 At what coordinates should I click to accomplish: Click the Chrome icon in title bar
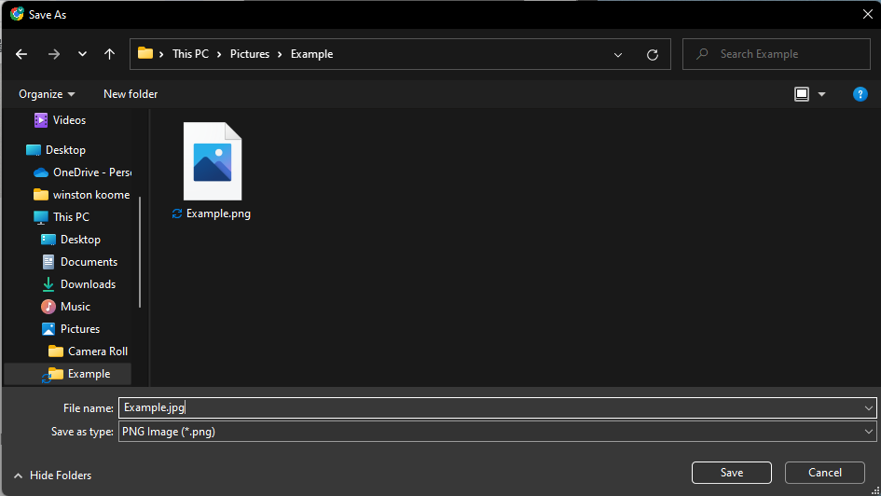click(17, 14)
